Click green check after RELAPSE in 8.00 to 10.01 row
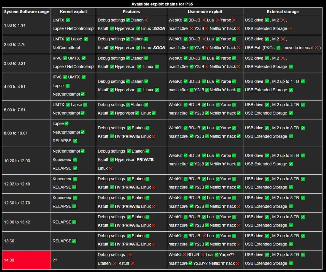 coord(75,141)
